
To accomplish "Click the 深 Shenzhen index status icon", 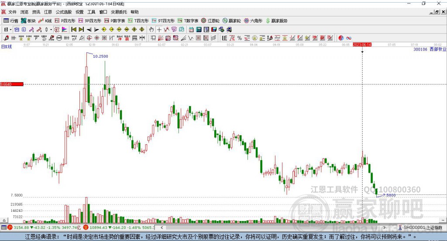I will click(86, 228).
